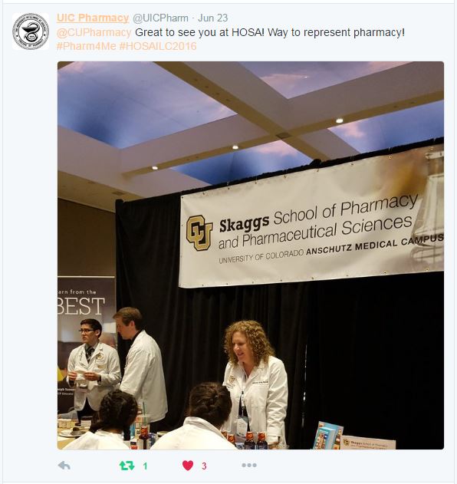
Task: Open the three-dot more options menu
Action: 249,465
